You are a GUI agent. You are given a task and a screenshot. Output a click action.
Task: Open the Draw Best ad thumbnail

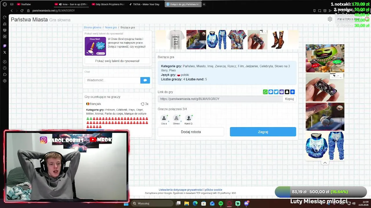click(x=95, y=46)
